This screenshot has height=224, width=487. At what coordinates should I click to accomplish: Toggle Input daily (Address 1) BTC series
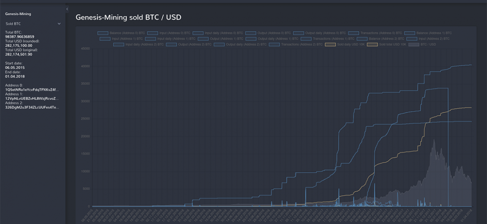click(x=170, y=39)
